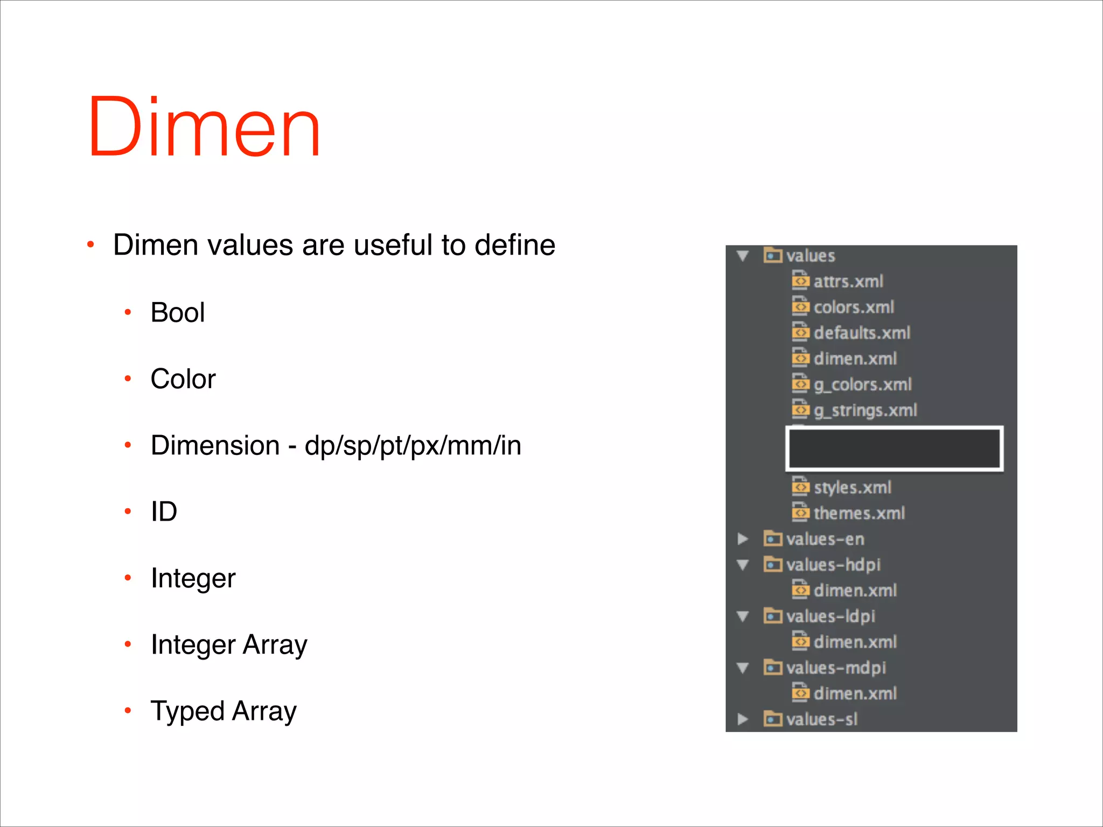Image resolution: width=1103 pixels, height=827 pixels.
Task: Click the styles.xml file icon
Action: (x=800, y=486)
